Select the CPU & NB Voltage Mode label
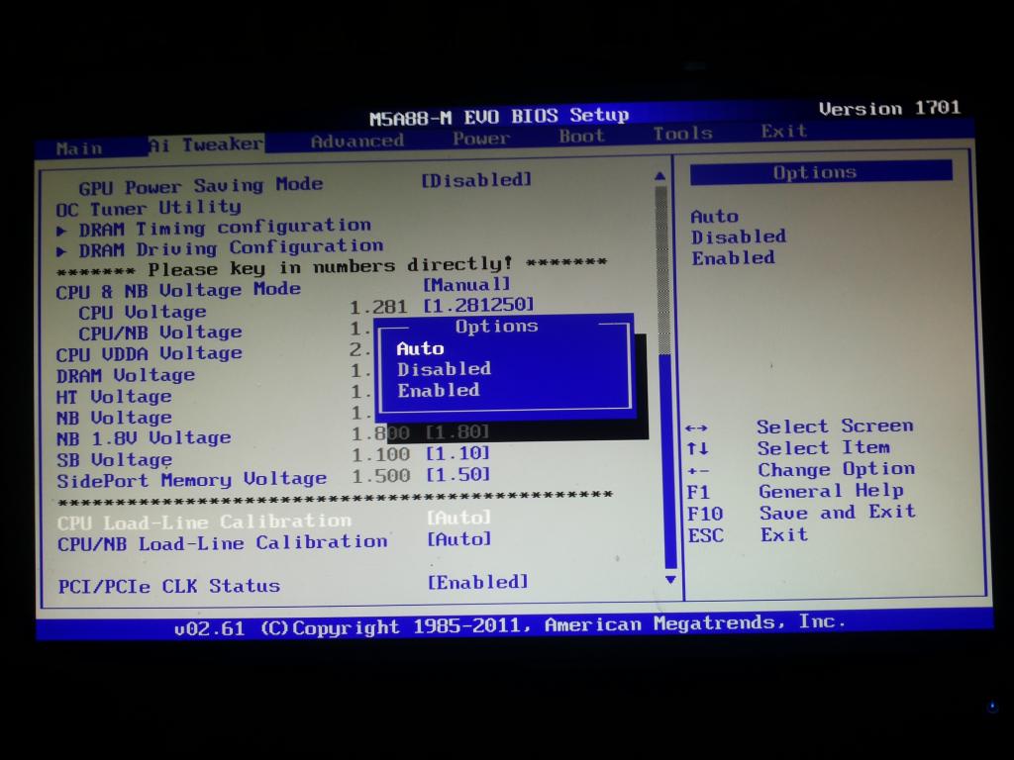This screenshot has width=1014, height=760. (178, 290)
